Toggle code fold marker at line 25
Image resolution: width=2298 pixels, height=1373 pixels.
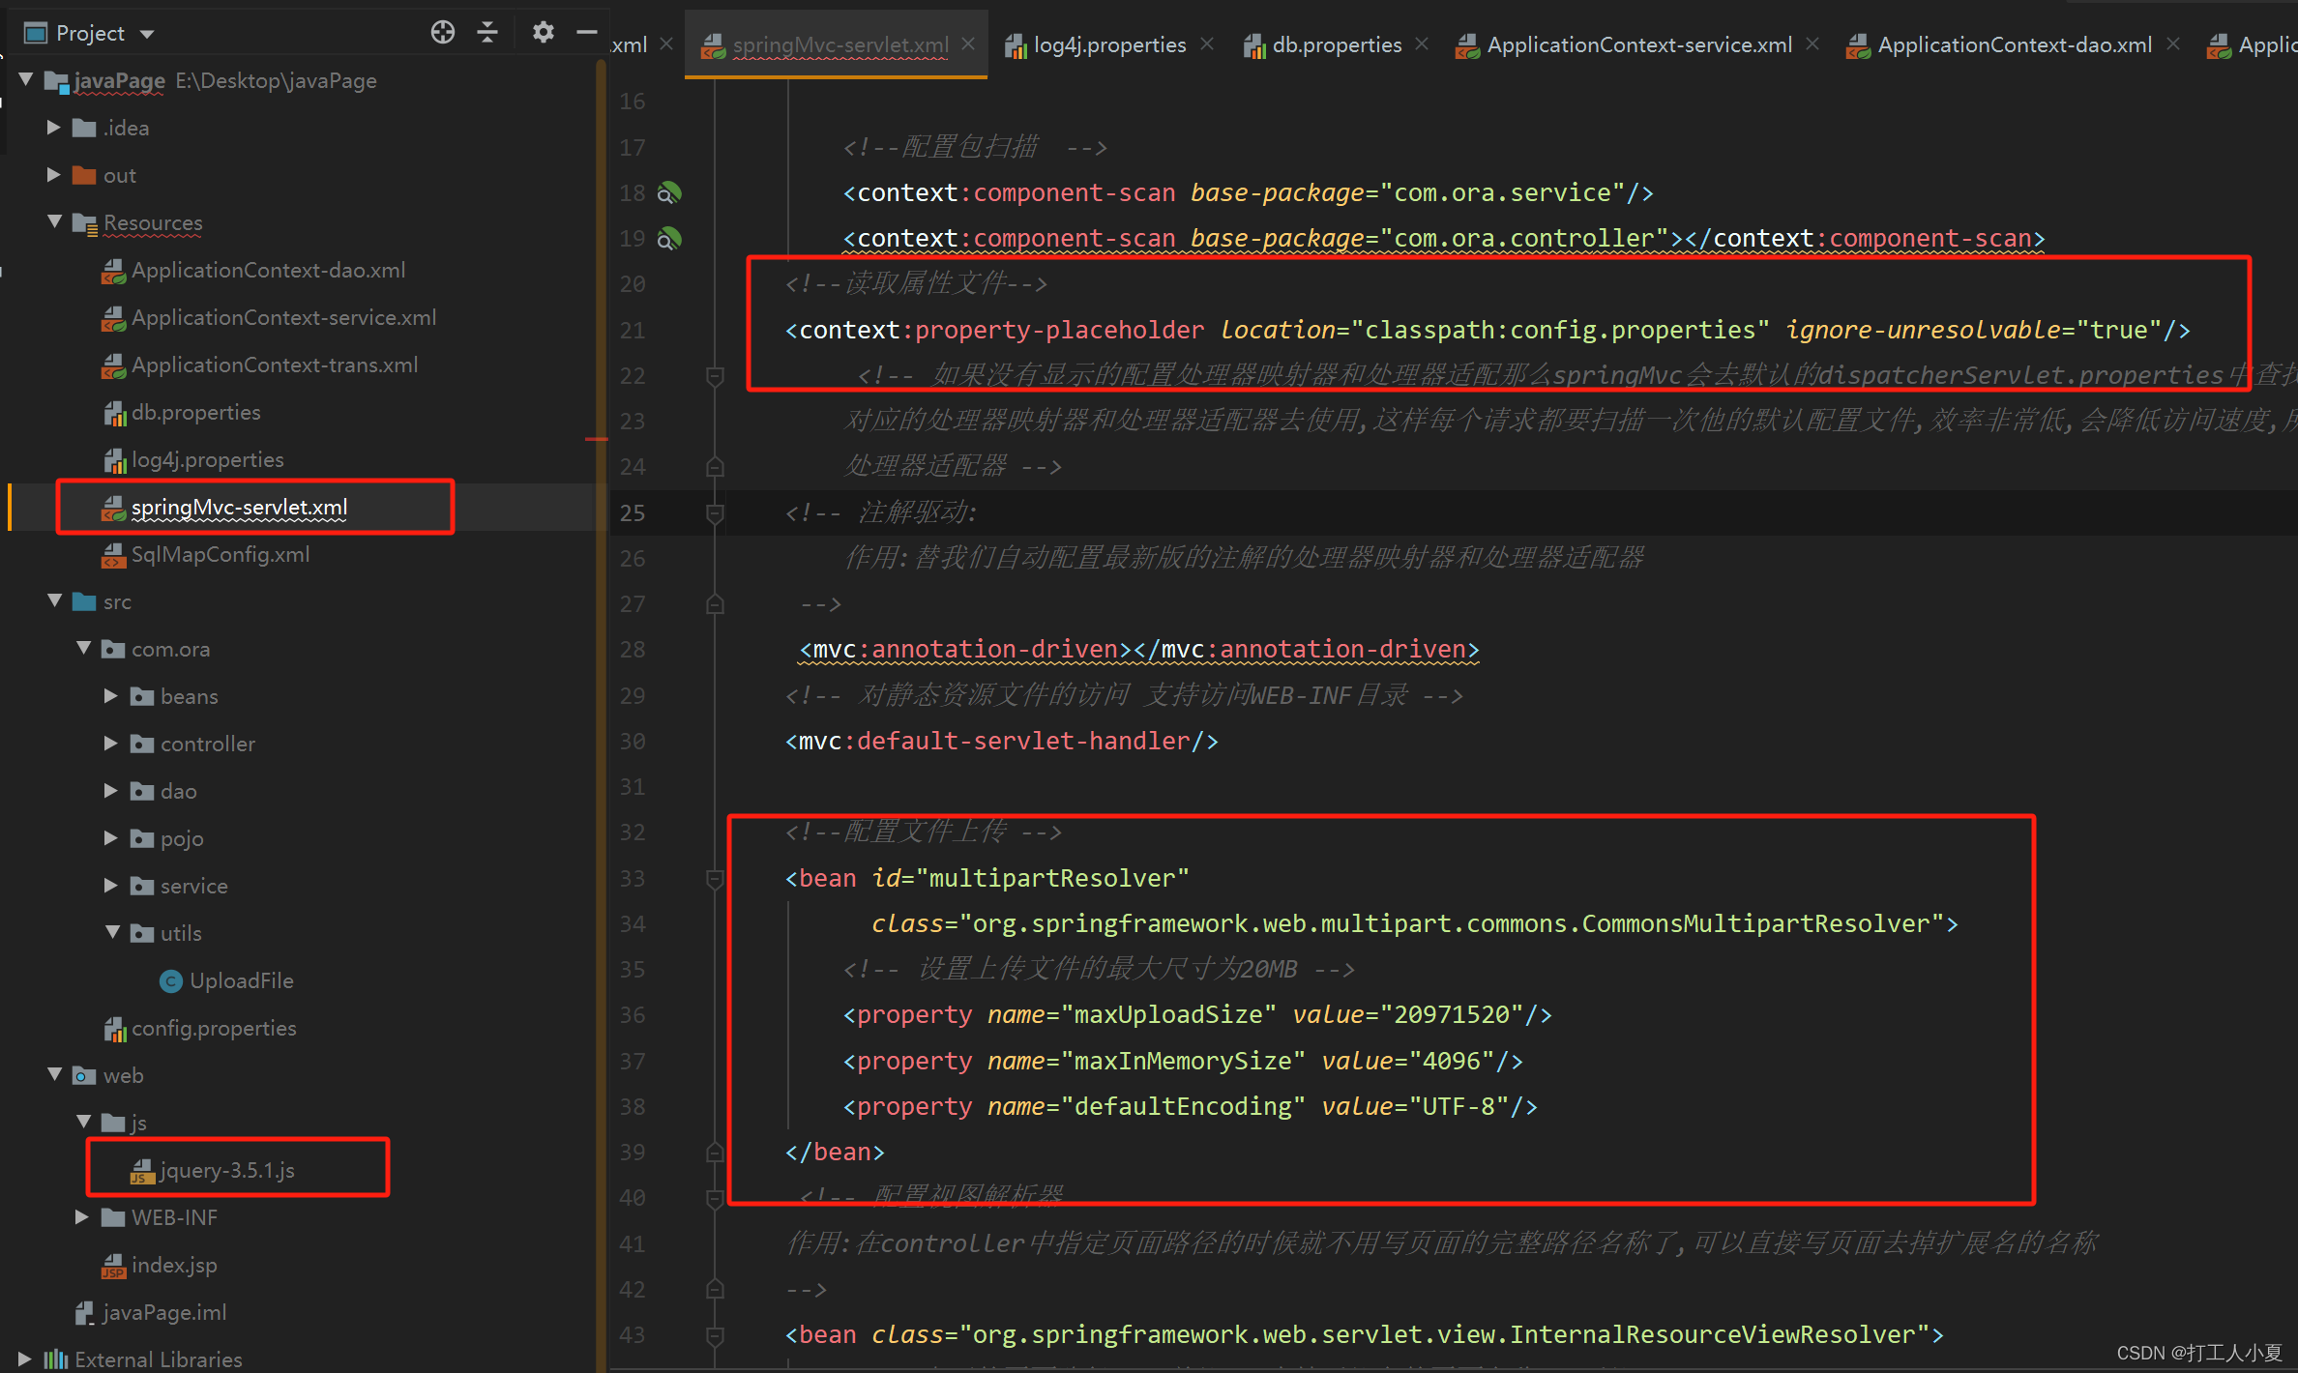point(715,512)
